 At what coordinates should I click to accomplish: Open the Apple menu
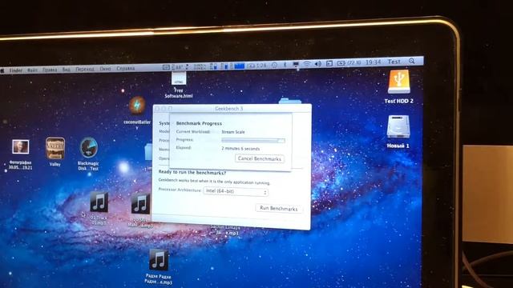pos(2,70)
